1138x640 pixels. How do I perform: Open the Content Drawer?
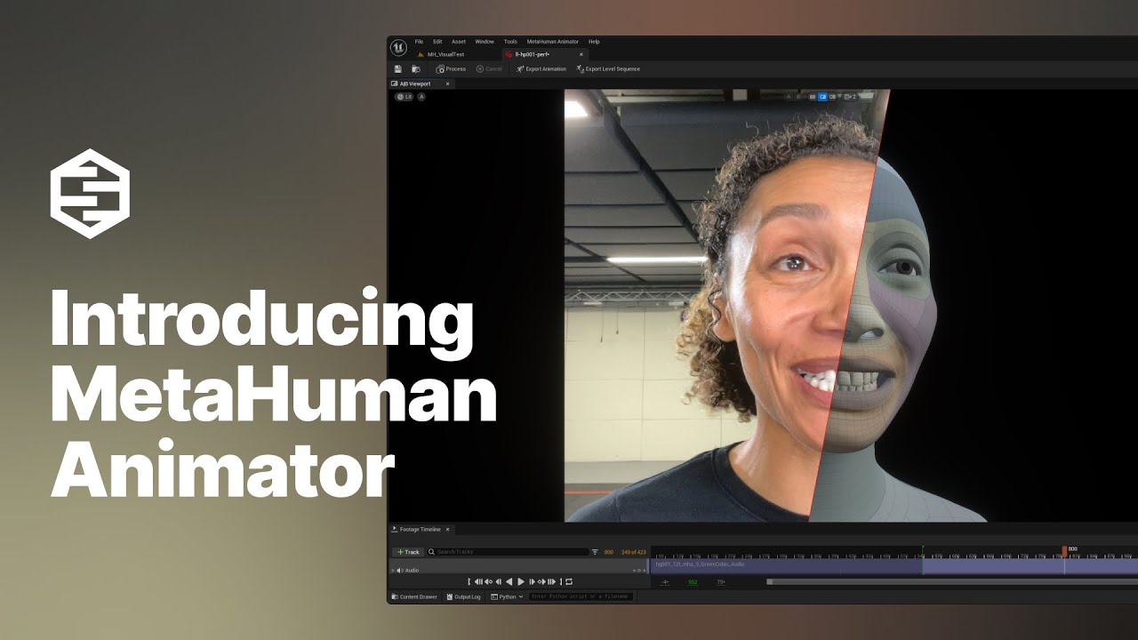pyautogui.click(x=413, y=596)
